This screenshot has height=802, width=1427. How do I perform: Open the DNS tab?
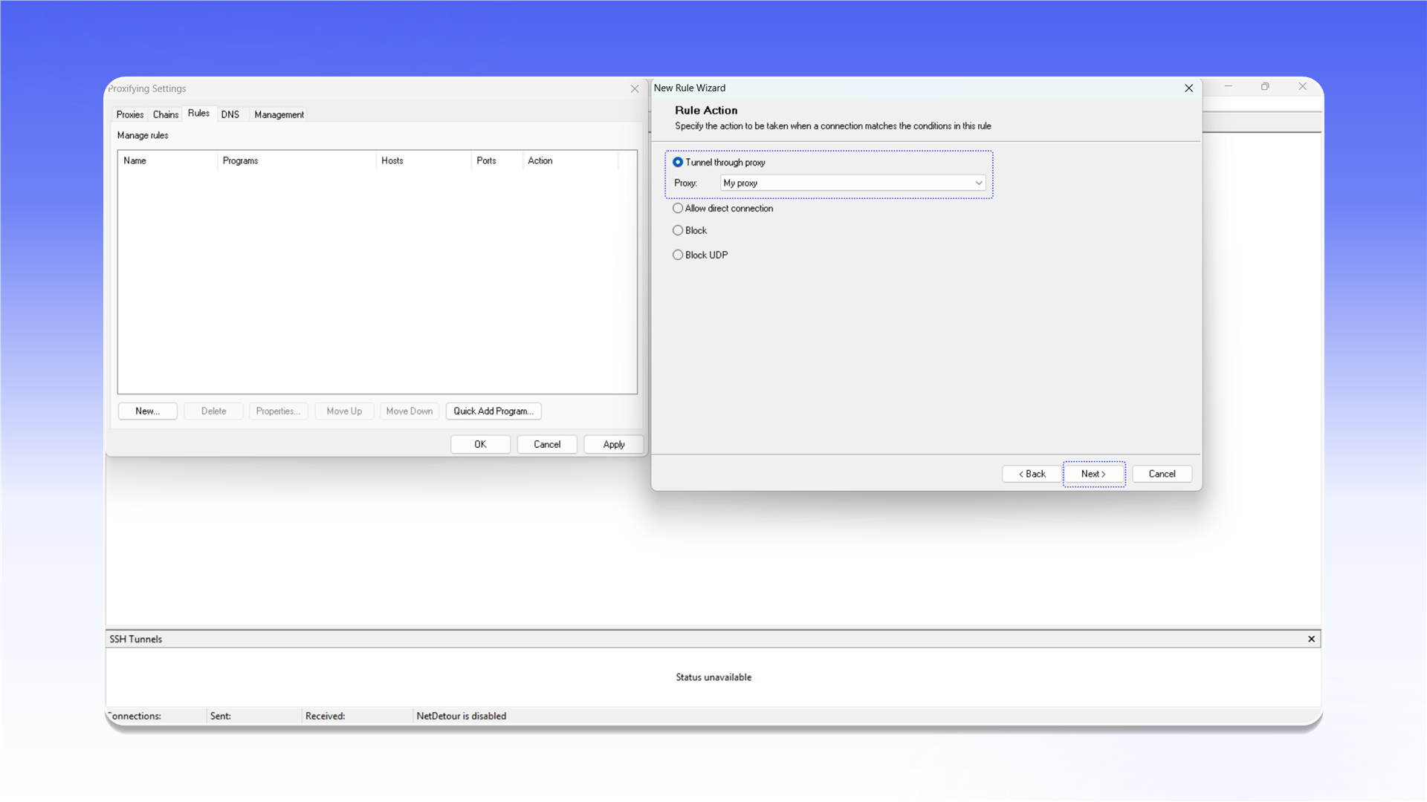click(230, 114)
